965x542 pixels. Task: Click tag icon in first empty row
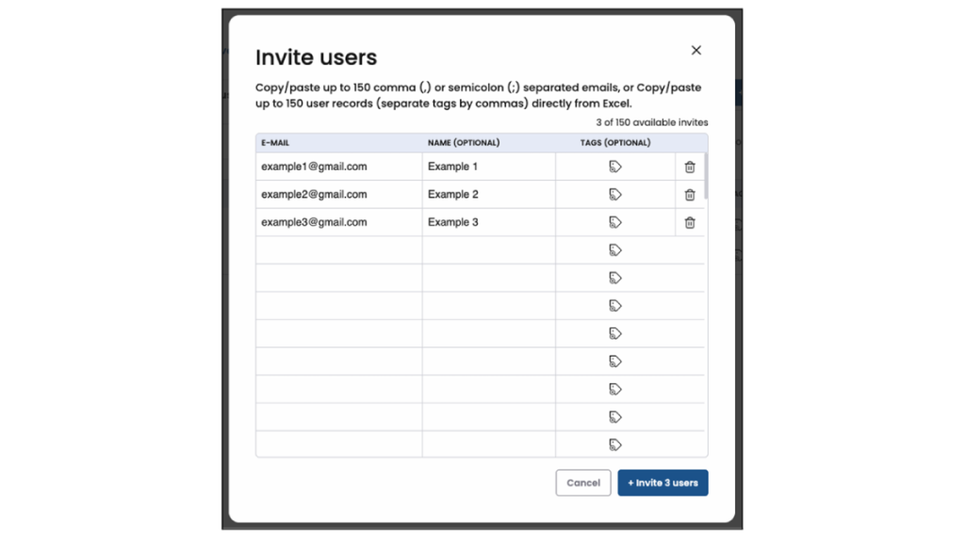coord(615,250)
